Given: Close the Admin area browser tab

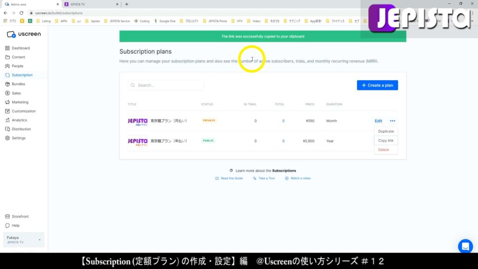Looking at the screenshot, I should 57,4.
